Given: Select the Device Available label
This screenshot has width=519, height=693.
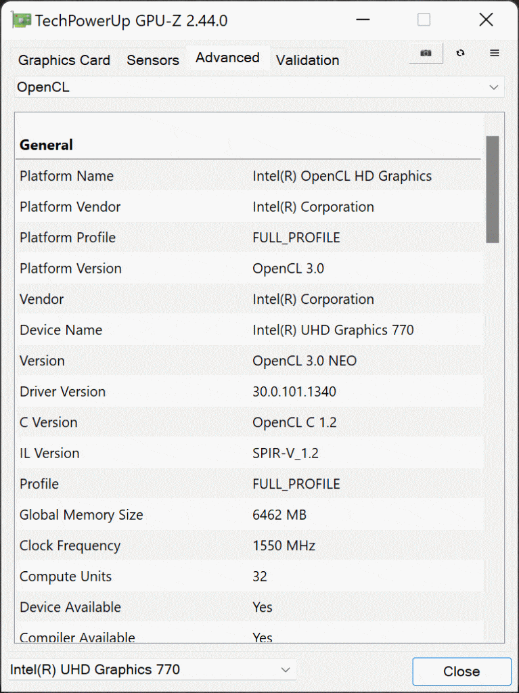Looking at the screenshot, I should [70, 607].
